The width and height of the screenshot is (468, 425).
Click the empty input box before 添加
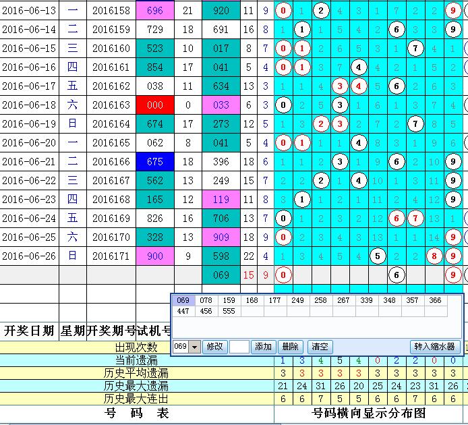(239, 347)
